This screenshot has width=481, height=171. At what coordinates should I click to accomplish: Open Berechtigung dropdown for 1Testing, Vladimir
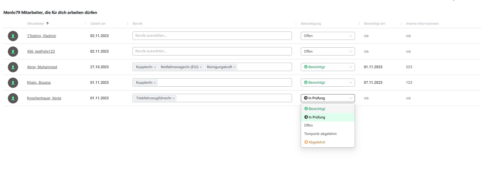coord(328,36)
